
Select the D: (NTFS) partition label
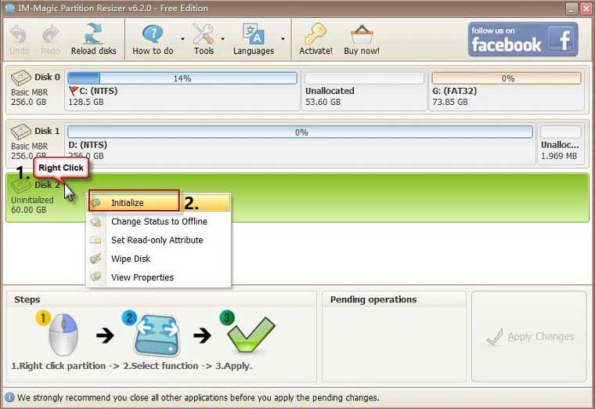88,145
